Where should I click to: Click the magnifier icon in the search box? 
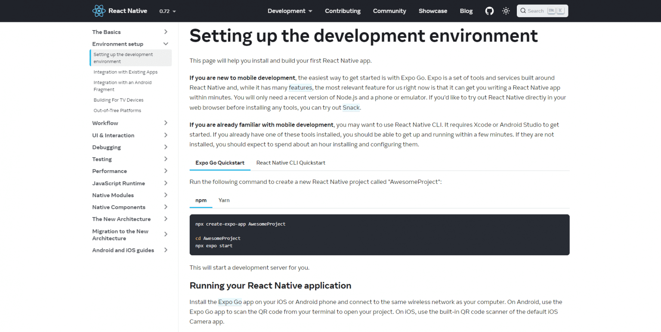524,10
